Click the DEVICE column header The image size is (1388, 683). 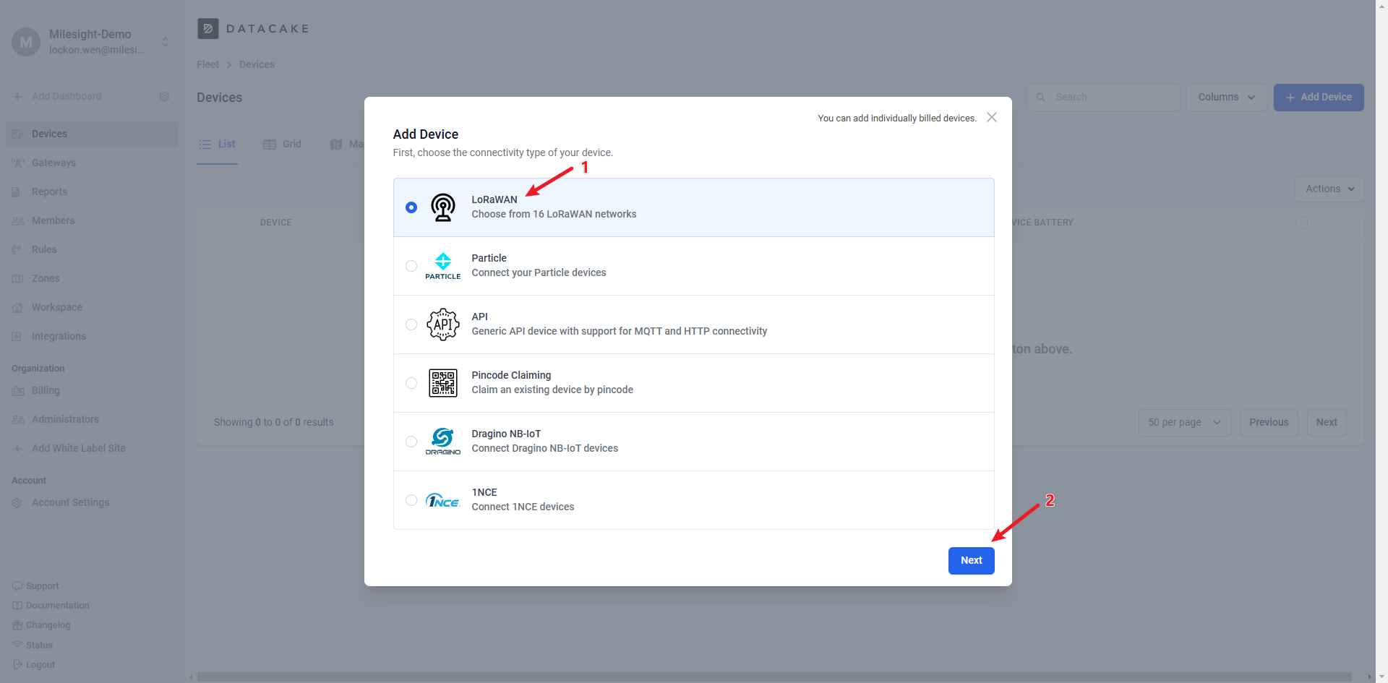275,223
